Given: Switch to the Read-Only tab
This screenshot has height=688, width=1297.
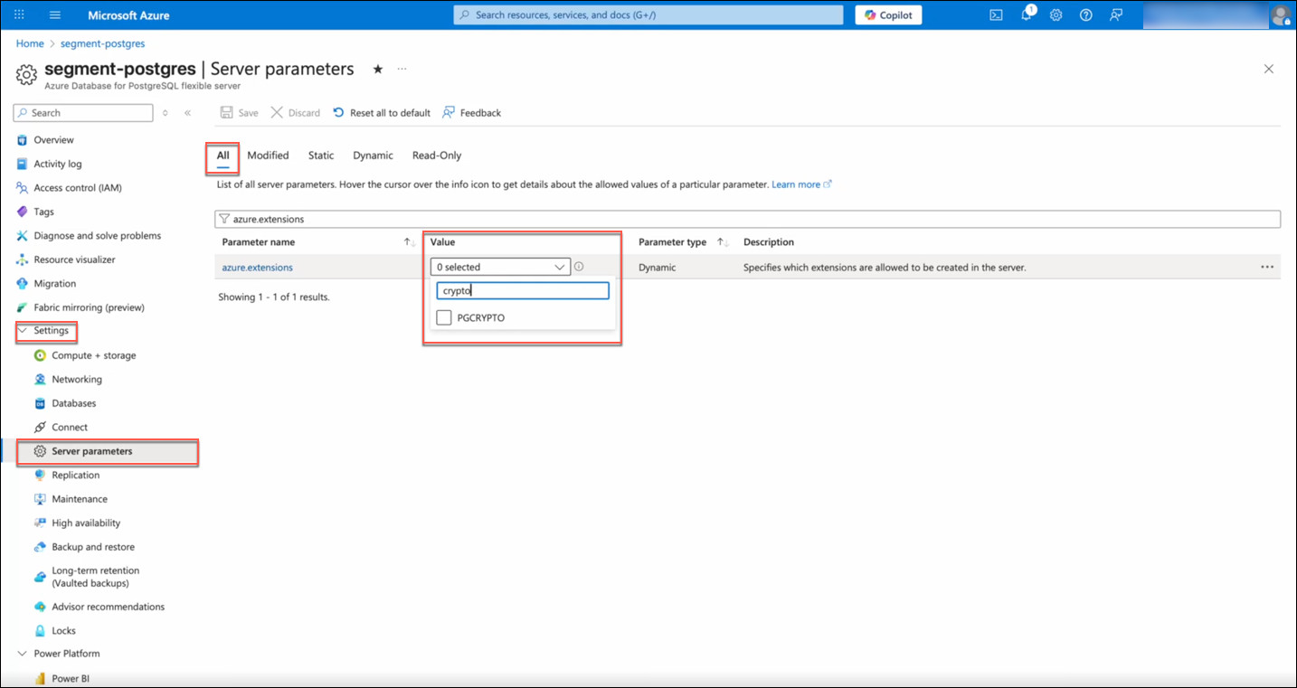Looking at the screenshot, I should pyautogui.click(x=436, y=156).
